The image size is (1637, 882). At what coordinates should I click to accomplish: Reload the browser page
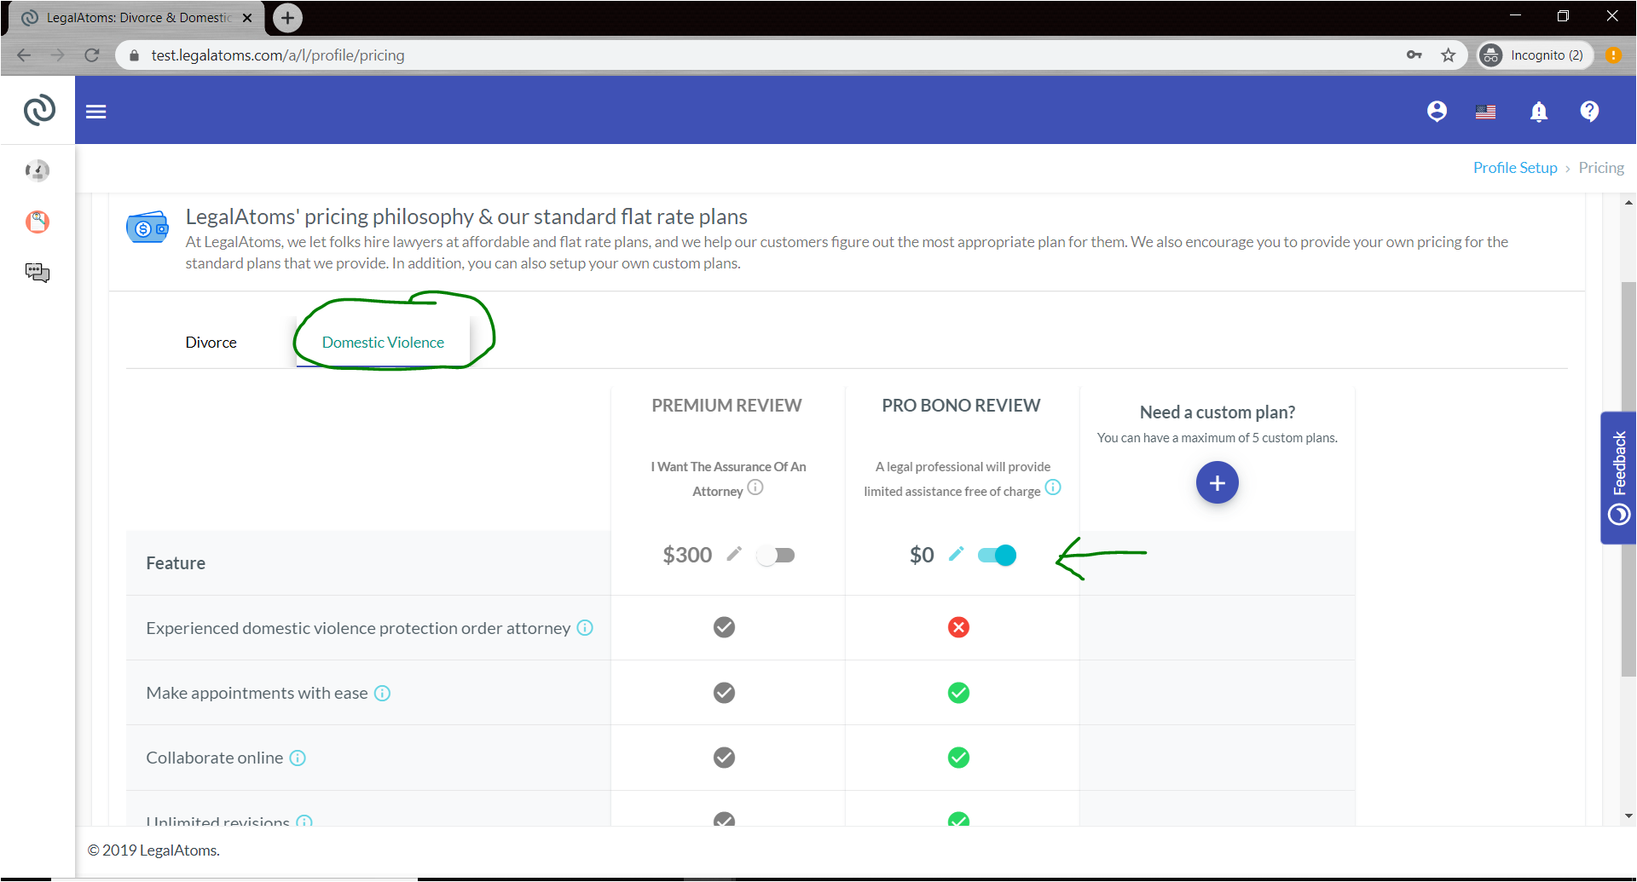click(x=92, y=55)
